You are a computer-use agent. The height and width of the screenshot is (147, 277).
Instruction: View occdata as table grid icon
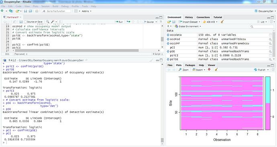[270, 35]
